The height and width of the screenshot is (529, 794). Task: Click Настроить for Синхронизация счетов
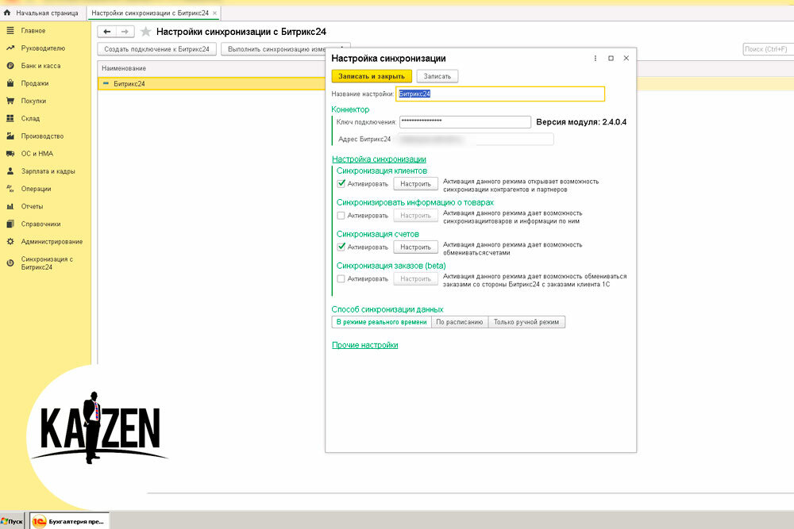pos(416,247)
